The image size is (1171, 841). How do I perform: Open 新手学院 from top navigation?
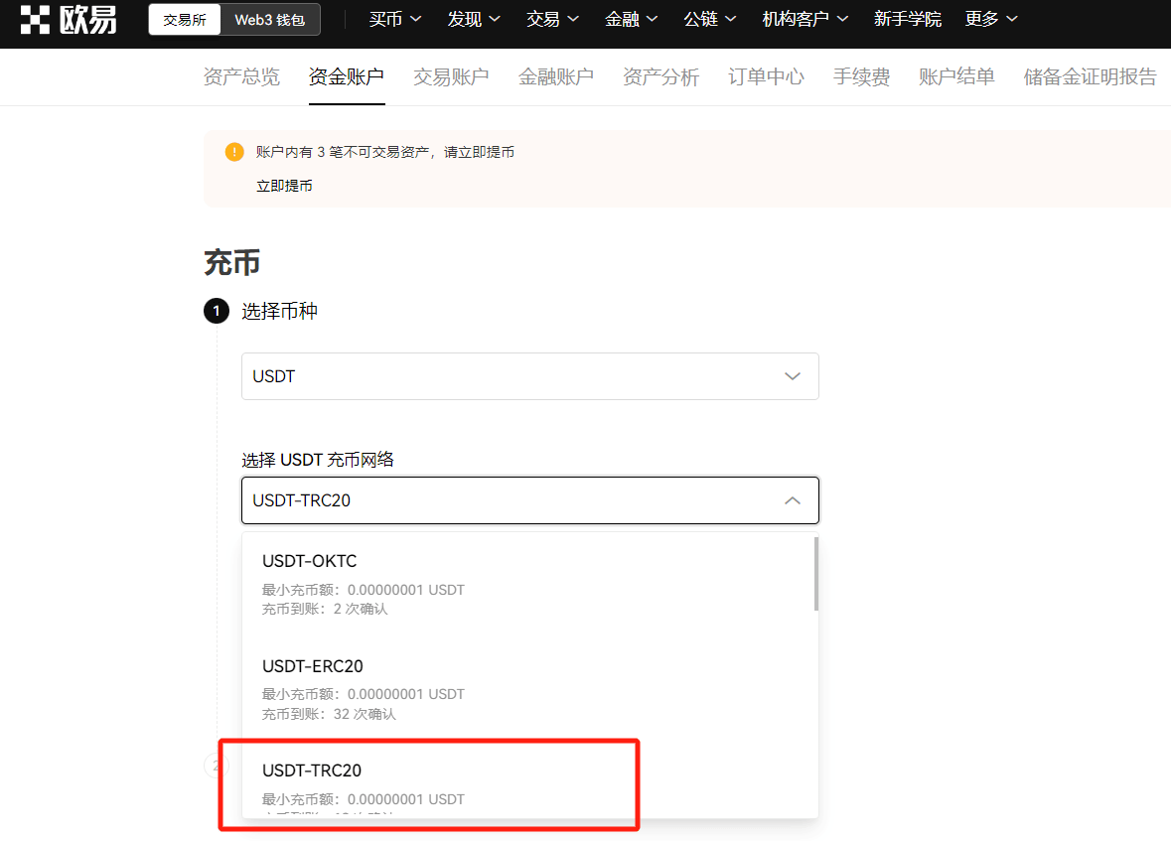click(x=908, y=19)
